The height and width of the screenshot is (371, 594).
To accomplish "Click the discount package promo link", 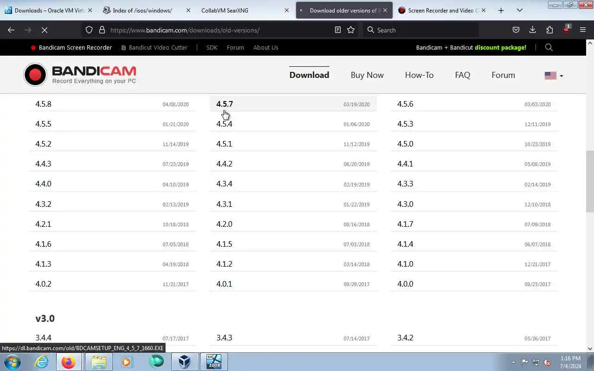I will pos(500,47).
